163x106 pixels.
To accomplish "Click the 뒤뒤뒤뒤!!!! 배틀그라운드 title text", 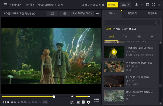I will tap(139, 63).
